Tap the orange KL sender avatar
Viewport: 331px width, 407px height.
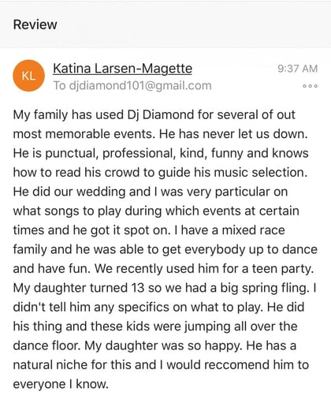[28, 76]
